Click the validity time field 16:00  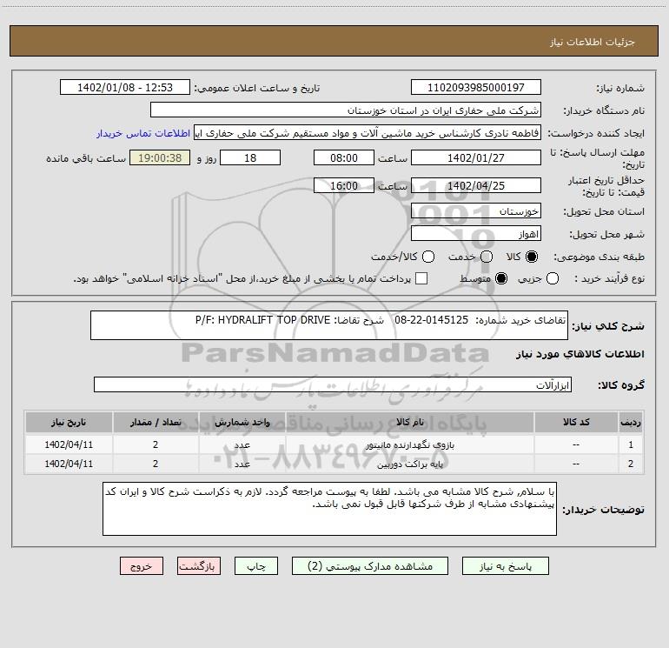[x=344, y=185]
